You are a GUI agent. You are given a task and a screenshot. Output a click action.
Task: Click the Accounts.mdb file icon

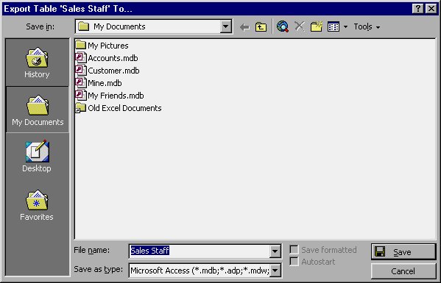point(81,57)
